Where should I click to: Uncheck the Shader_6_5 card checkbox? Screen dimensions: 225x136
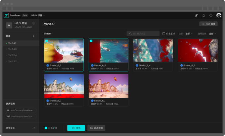click(91, 41)
